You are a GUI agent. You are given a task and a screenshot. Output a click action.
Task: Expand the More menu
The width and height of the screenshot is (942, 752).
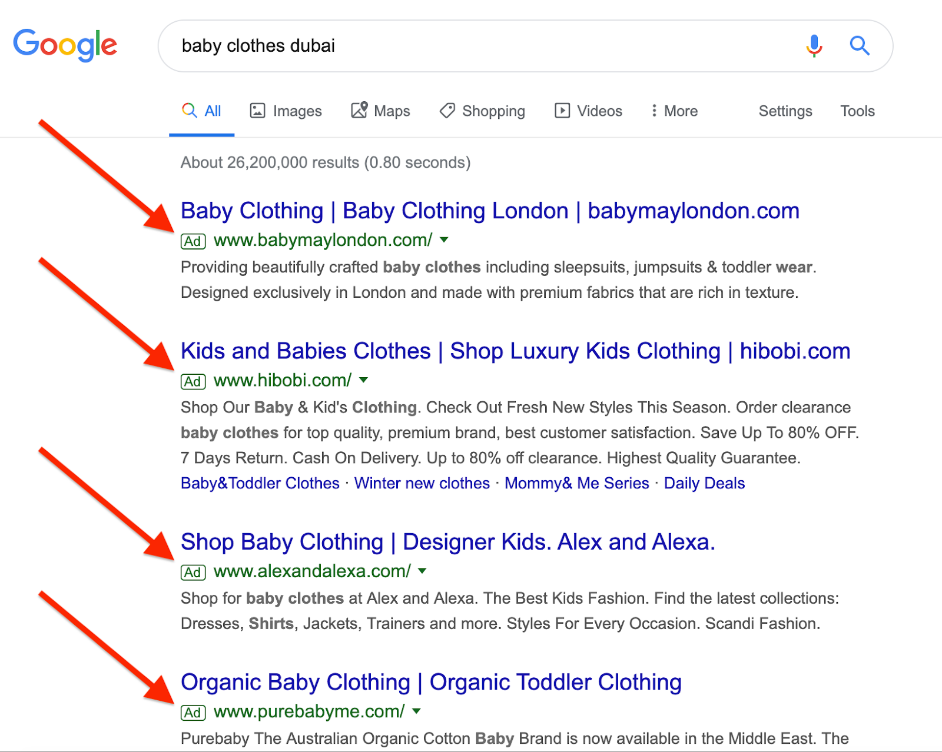coord(674,111)
